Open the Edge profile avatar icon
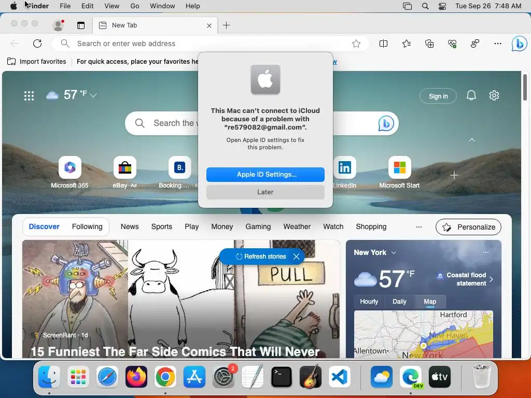Screen dimensions: 531x398 point(58,25)
